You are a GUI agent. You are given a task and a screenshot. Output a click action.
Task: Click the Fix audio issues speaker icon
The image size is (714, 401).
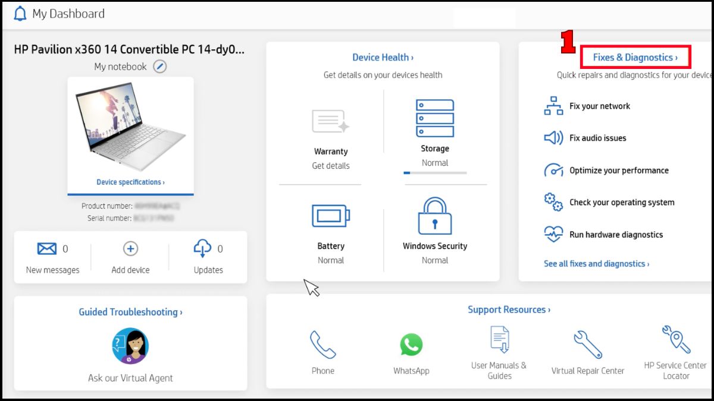coord(553,138)
